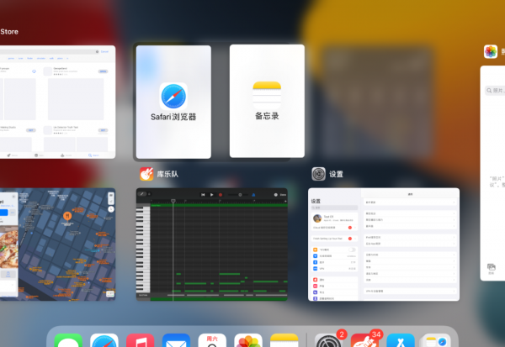The width and height of the screenshot is (505, 347).
Task: Tap the library icon at Photos card bottom
Action: click(492, 269)
